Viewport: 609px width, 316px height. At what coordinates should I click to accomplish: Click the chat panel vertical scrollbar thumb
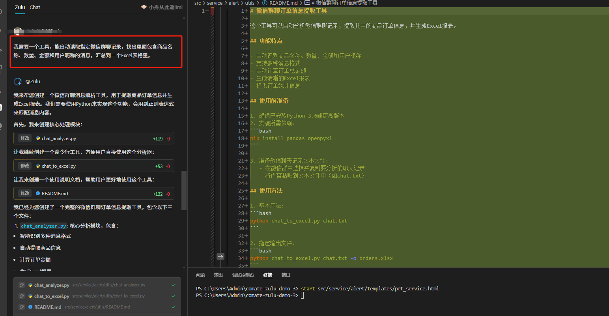point(184,191)
